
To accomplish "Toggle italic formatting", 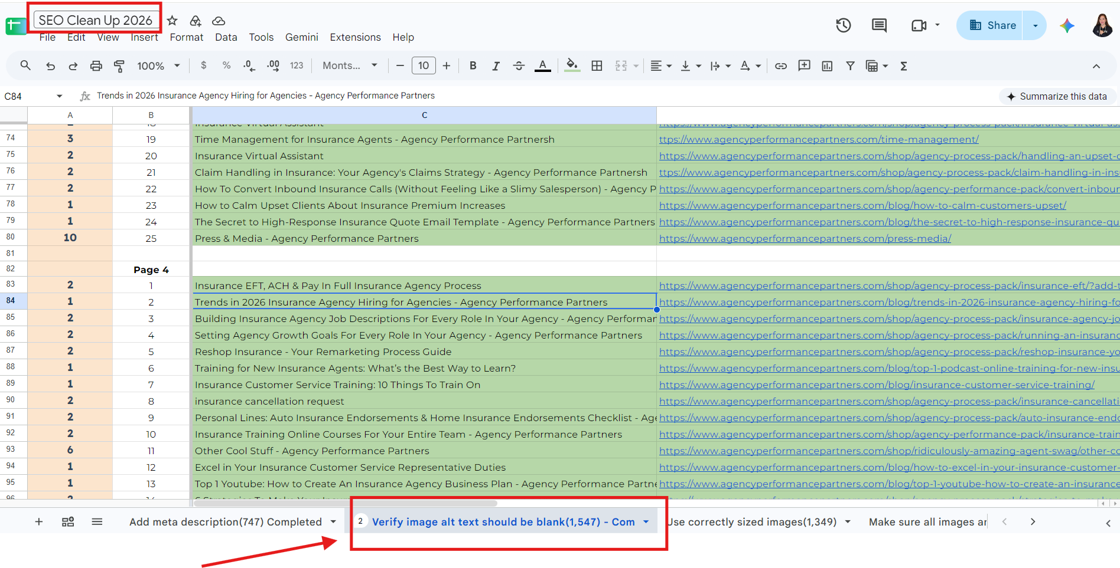I will [496, 66].
